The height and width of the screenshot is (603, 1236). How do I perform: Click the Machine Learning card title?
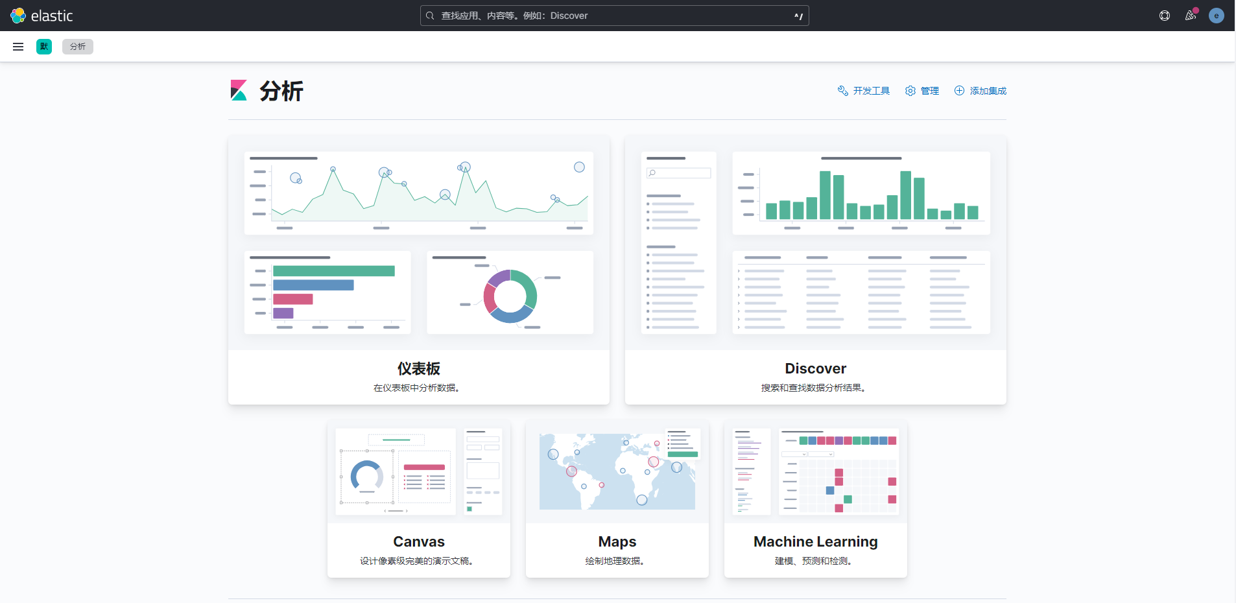816,541
